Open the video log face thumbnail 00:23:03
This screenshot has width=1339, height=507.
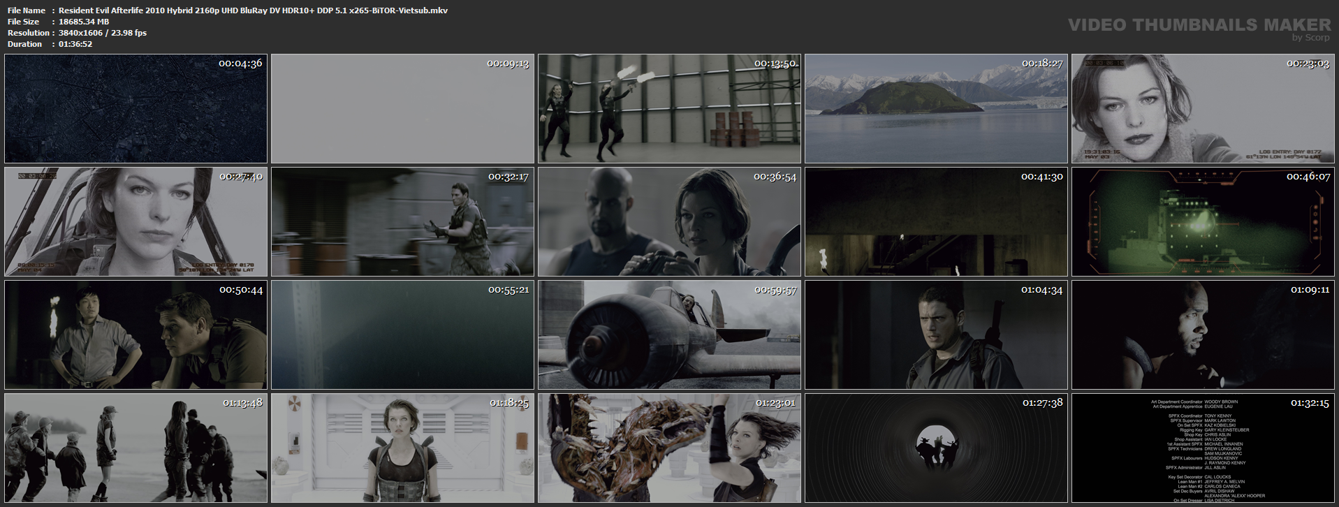click(1203, 108)
